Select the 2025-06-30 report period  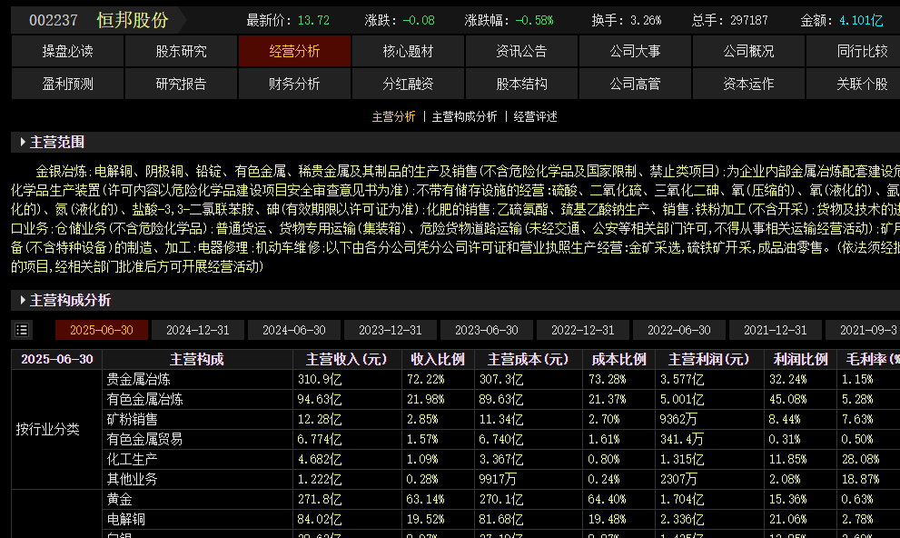click(x=102, y=330)
